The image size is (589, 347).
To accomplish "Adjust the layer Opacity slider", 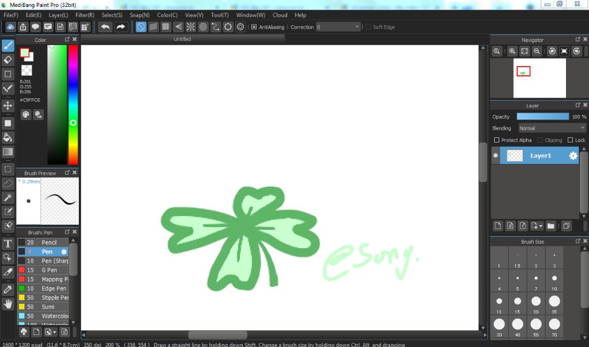I will 543,117.
